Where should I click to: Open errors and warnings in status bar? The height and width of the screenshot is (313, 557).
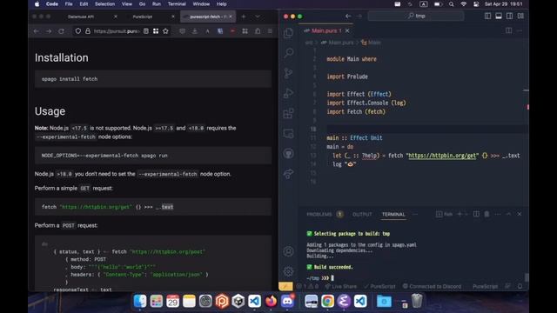click(x=308, y=286)
